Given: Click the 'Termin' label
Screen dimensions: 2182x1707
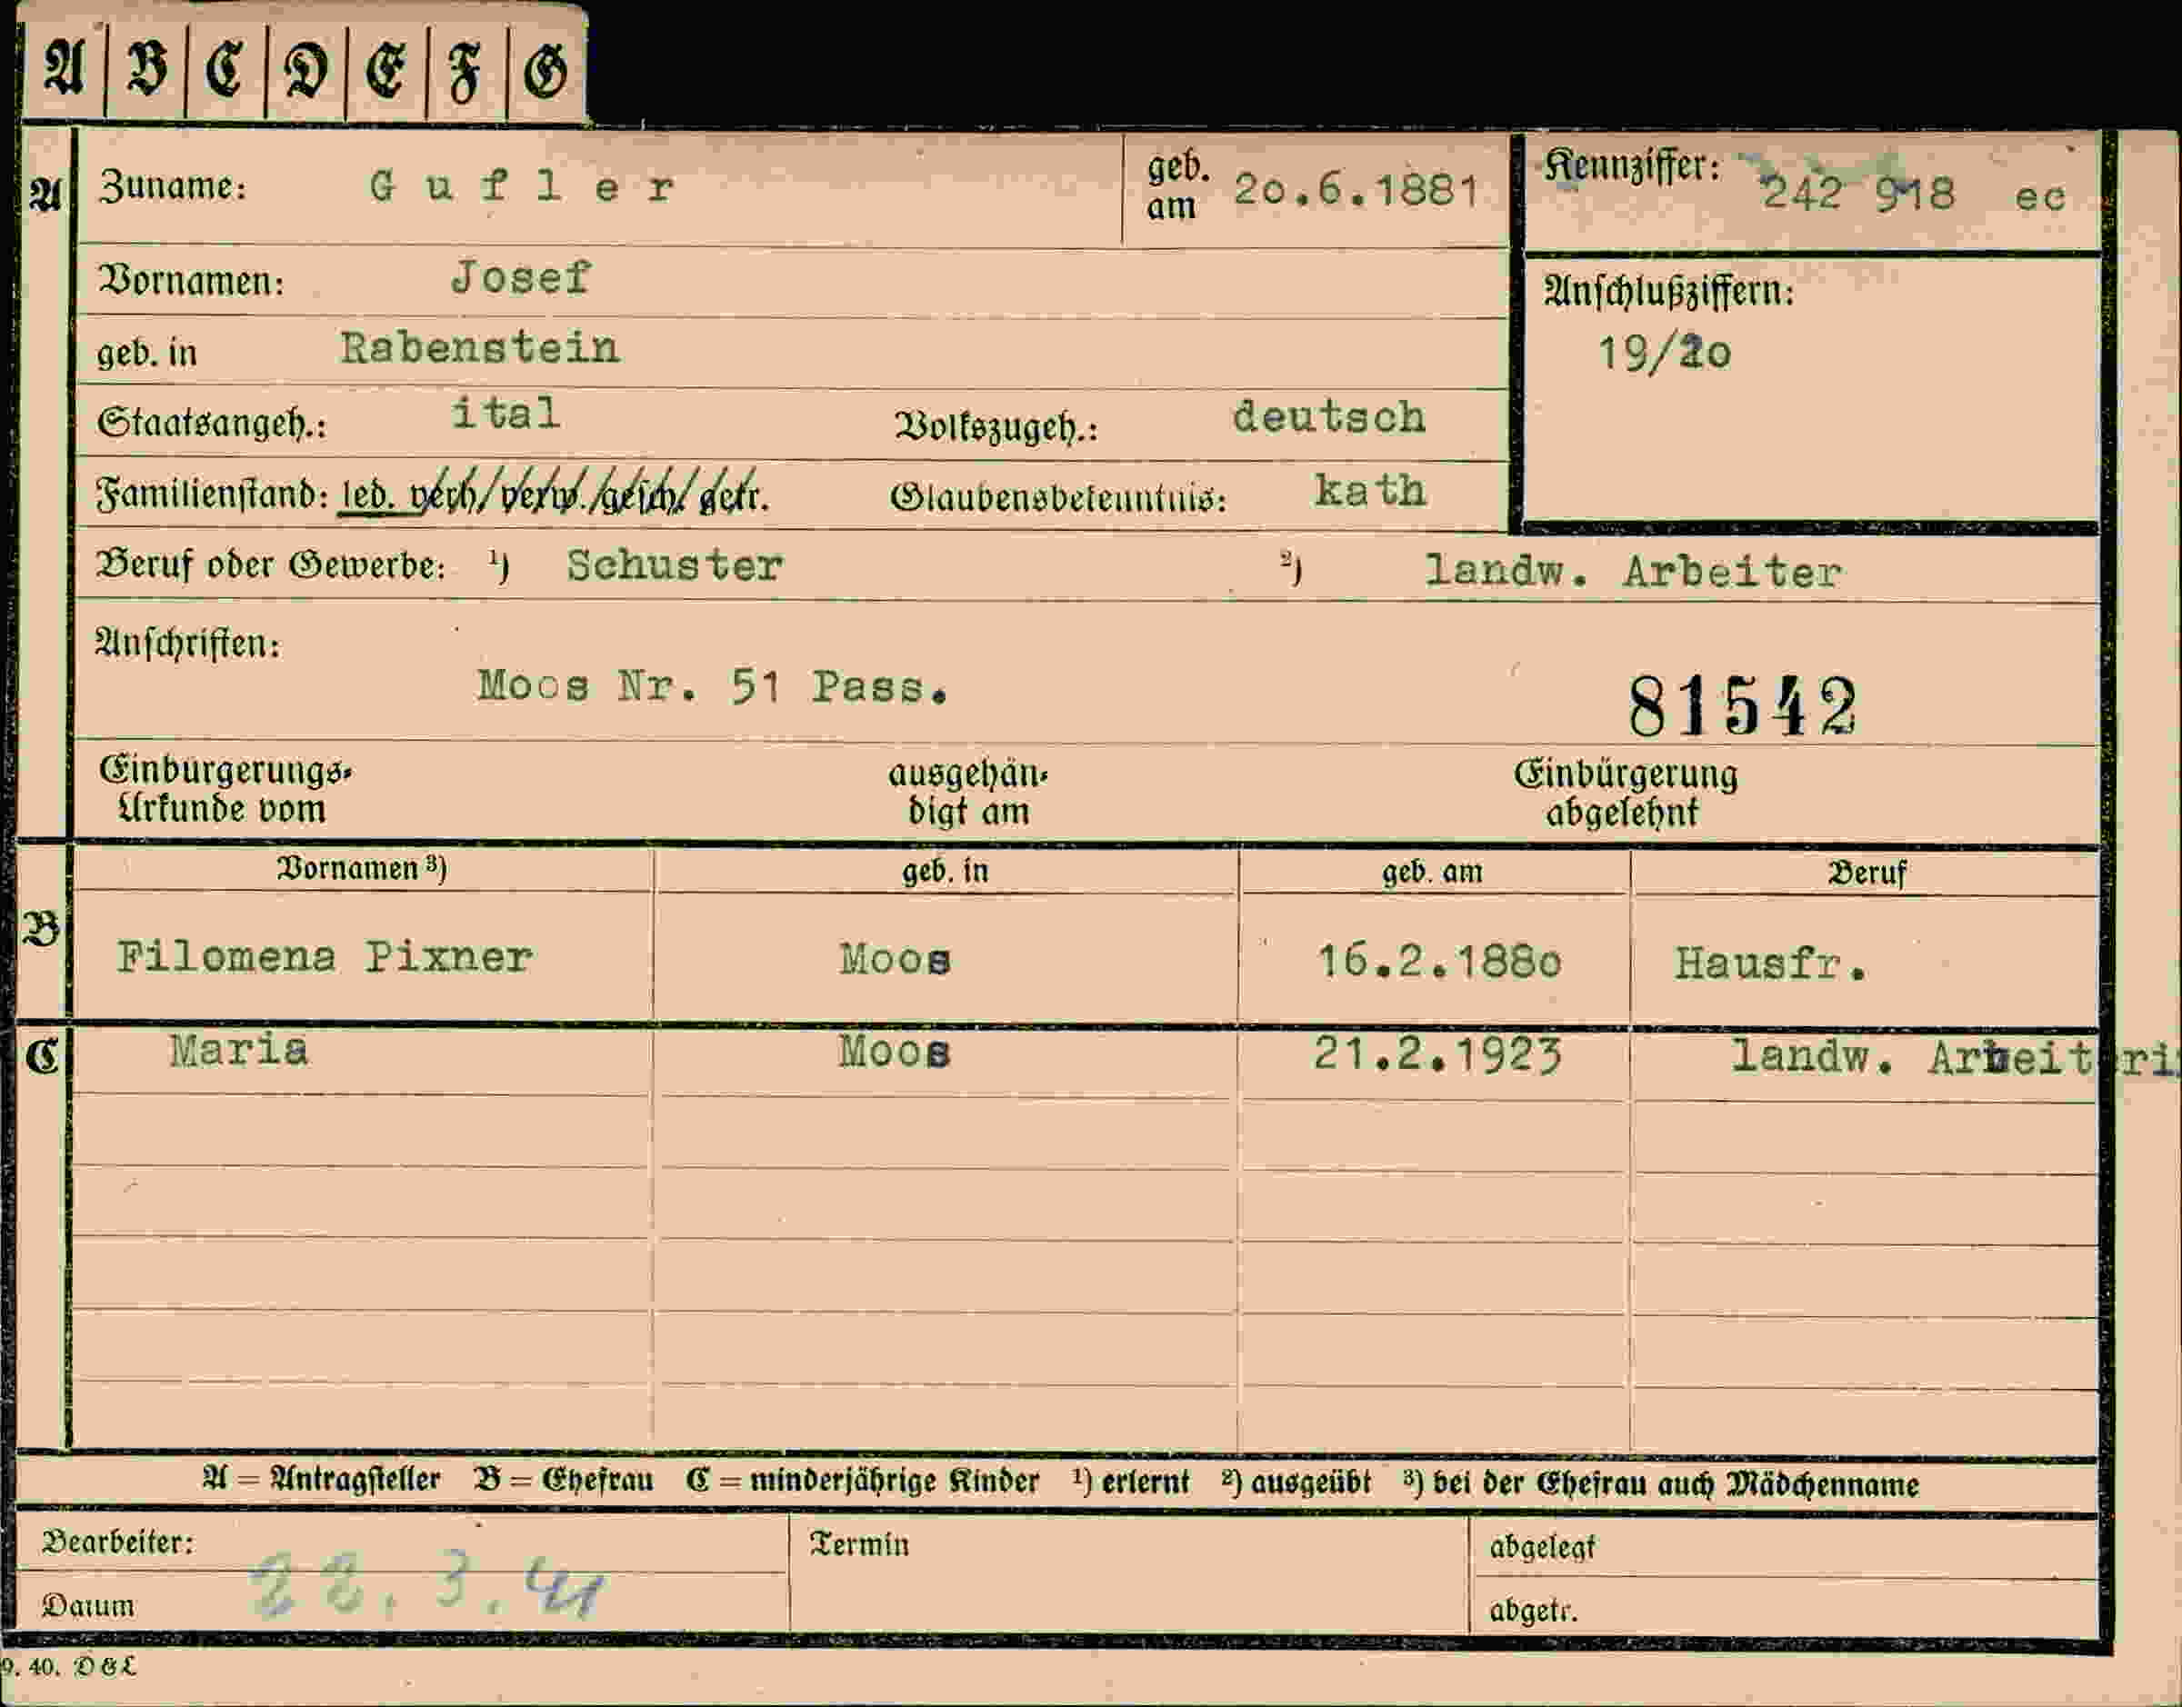Looking at the screenshot, I should coord(859,1545).
